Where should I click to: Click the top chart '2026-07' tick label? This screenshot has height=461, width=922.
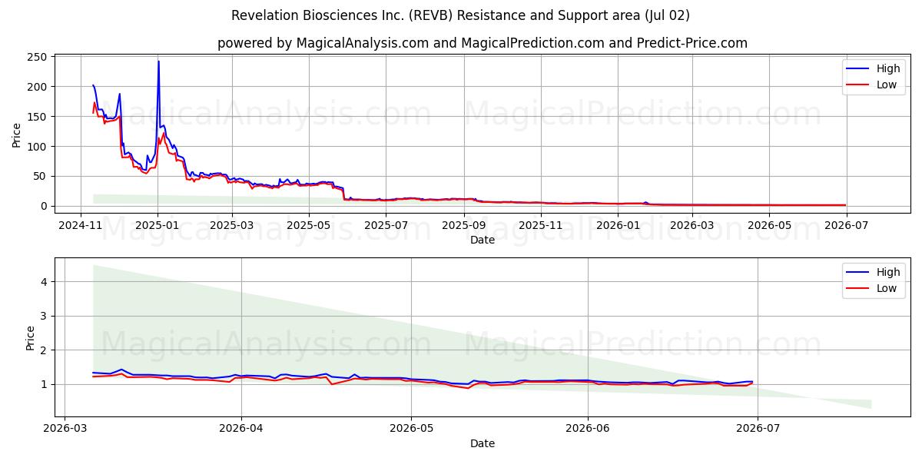click(846, 225)
